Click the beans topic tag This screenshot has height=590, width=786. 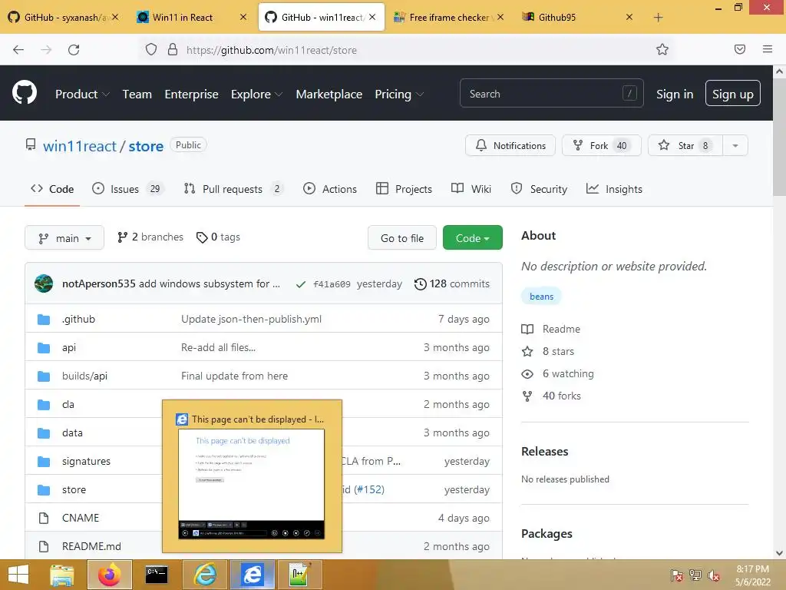[541, 297]
